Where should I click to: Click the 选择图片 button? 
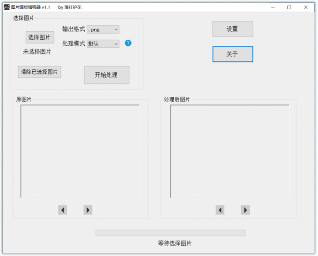pyautogui.click(x=40, y=37)
